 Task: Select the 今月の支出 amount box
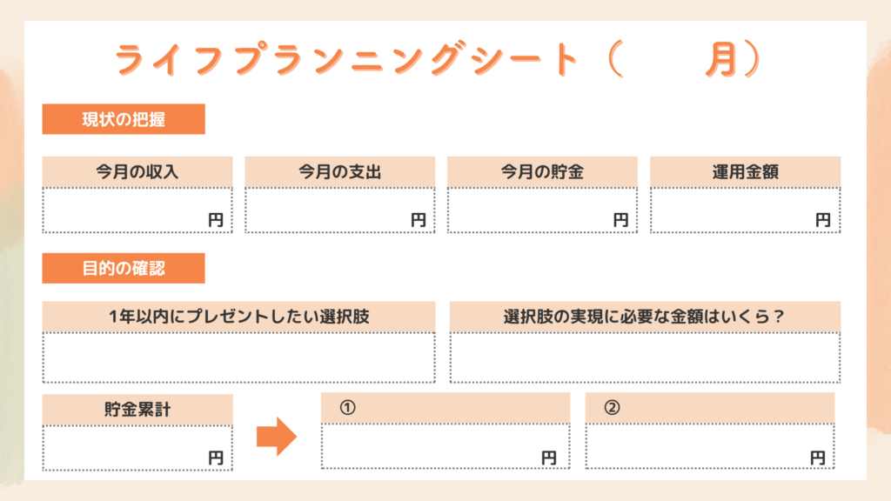[x=340, y=210]
